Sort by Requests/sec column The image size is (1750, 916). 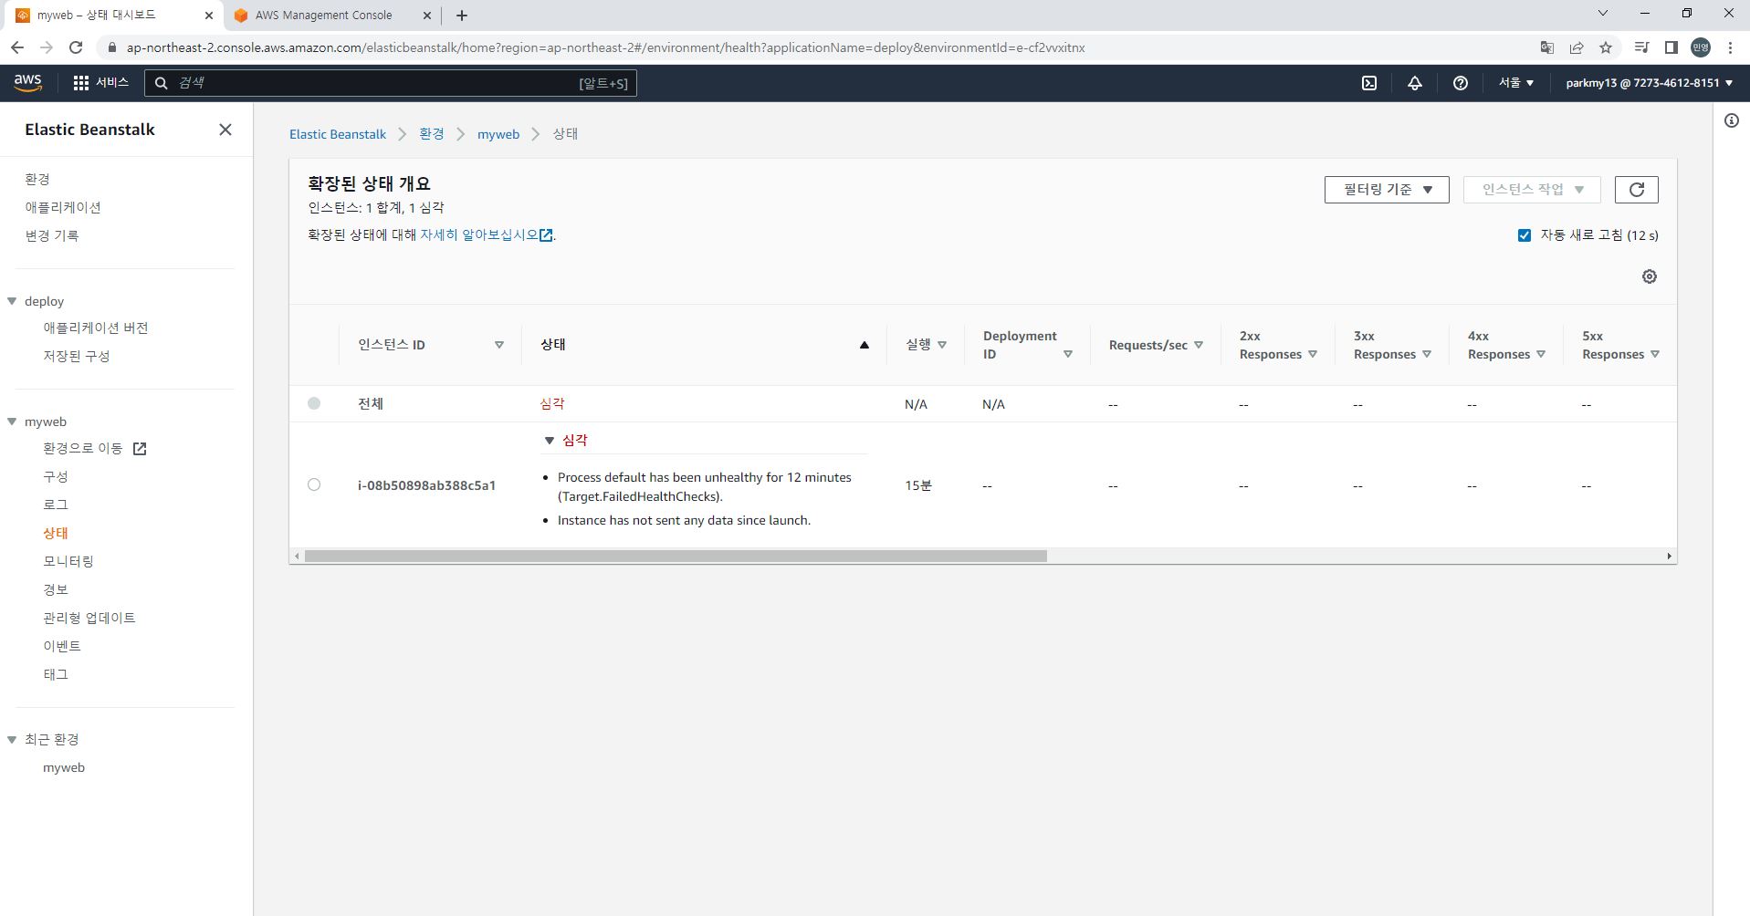point(1199,345)
